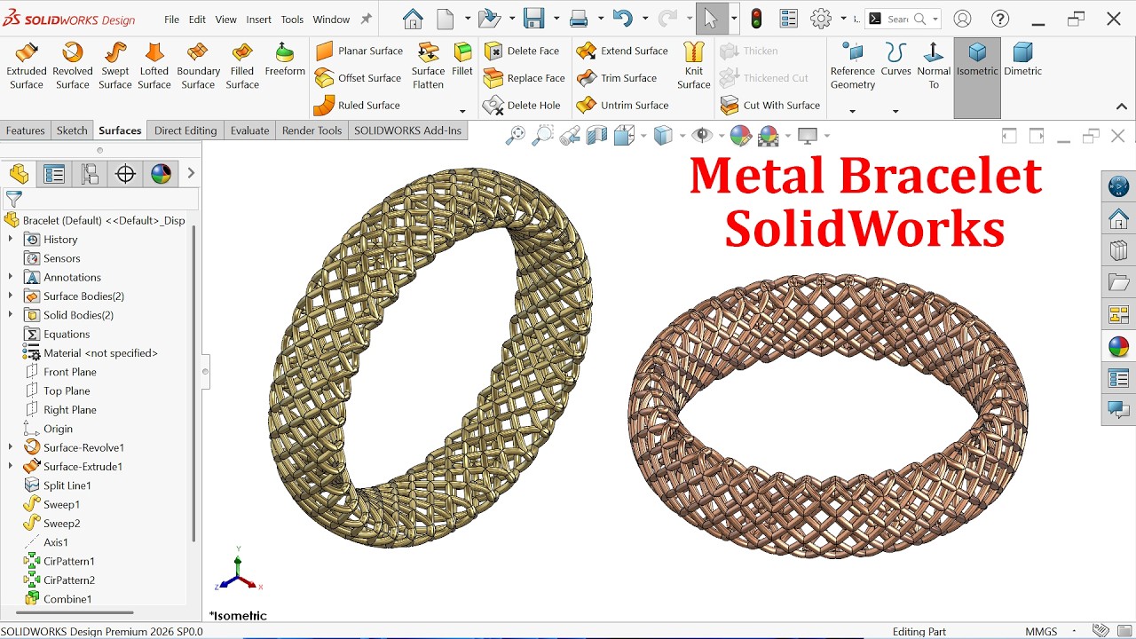Use the Surface Flatten tool
Image resolution: width=1136 pixels, height=639 pixels.
(x=428, y=67)
